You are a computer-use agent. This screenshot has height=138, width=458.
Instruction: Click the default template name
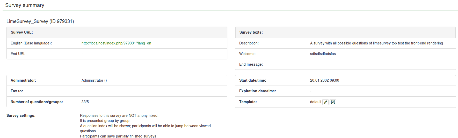point(315,102)
